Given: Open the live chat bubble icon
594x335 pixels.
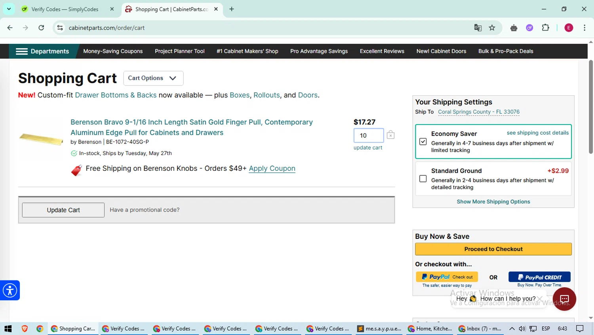Looking at the screenshot, I should click(564, 299).
